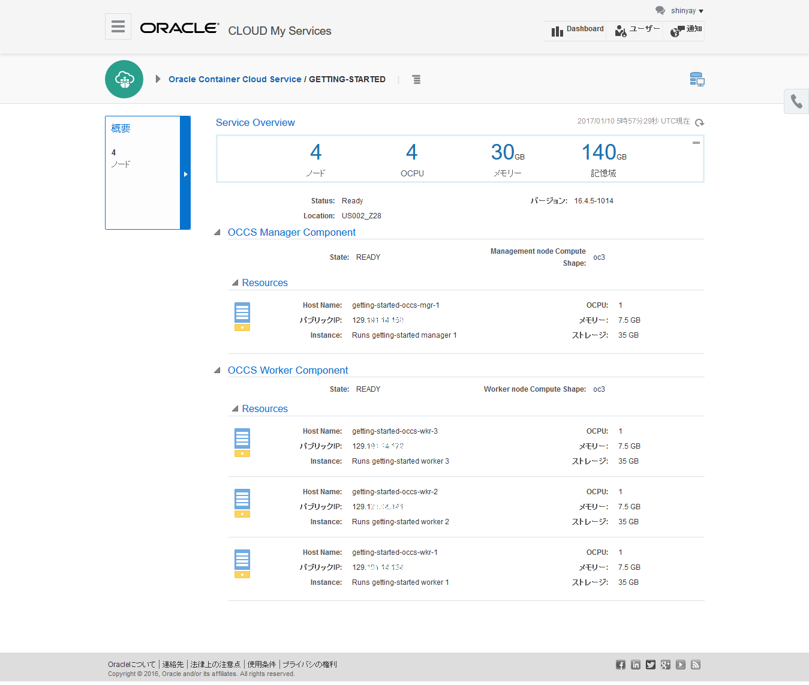Open the hamburger navigation menu
This screenshot has height=685, width=809.
tap(118, 26)
